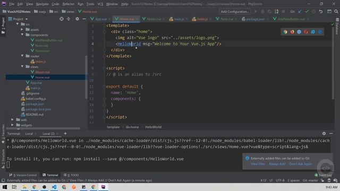Image resolution: width=340 pixels, height=191 pixels.
Task: Toggle the Project tool window side tab
Action: [3, 25]
